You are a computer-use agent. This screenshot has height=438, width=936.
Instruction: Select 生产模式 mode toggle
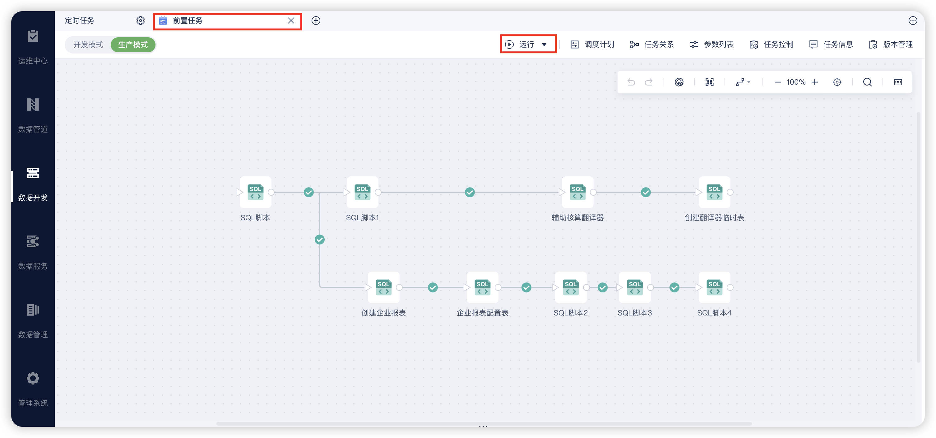[x=133, y=45]
